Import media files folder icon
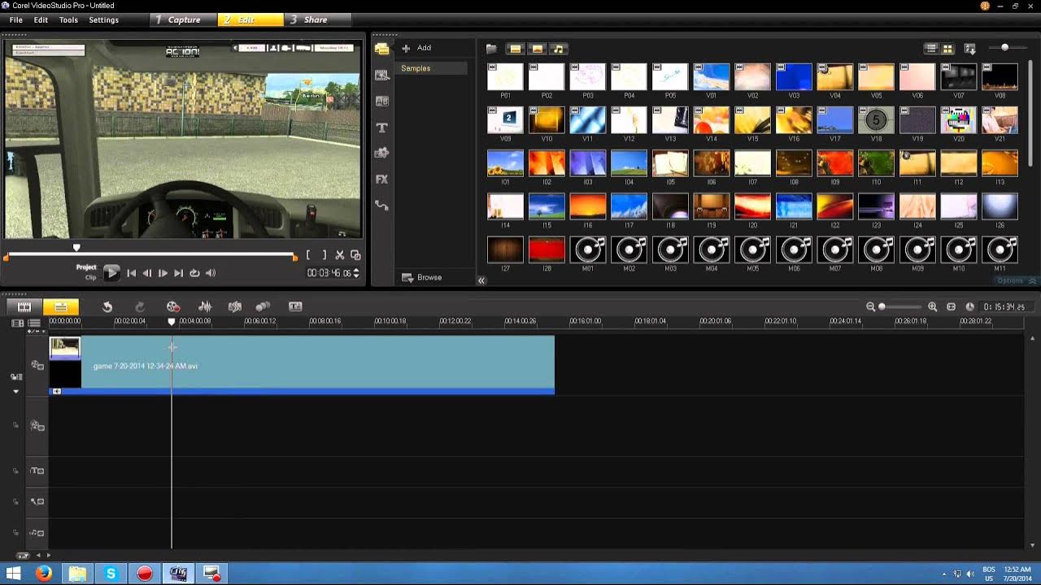 [491, 49]
